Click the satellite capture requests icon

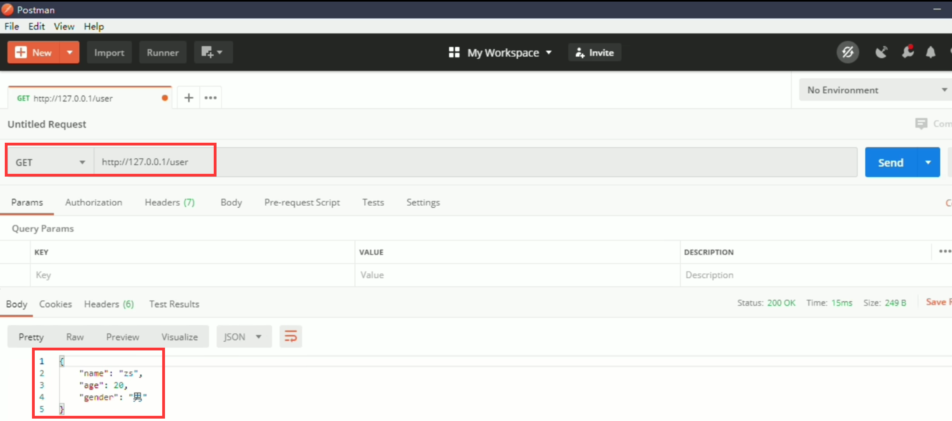[881, 52]
